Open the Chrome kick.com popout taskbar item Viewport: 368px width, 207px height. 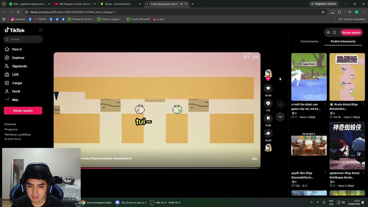tap(96, 202)
